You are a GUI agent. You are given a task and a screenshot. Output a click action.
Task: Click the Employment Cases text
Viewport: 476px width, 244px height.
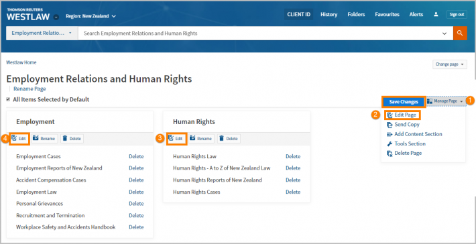pyautogui.click(x=39, y=157)
